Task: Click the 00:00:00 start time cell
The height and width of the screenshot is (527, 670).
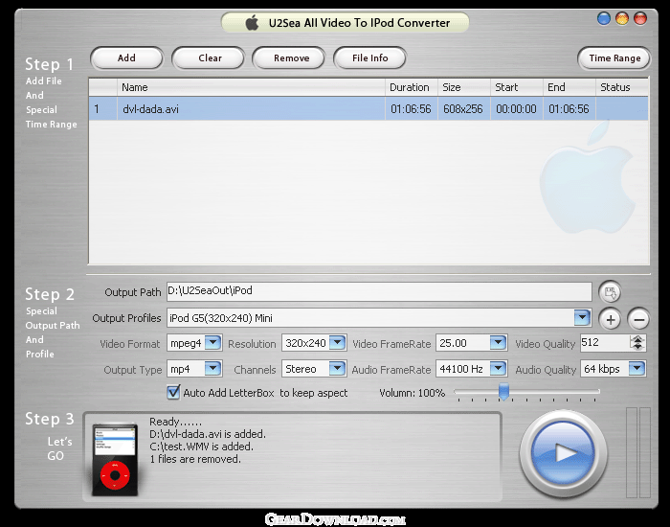Action: tap(516, 109)
